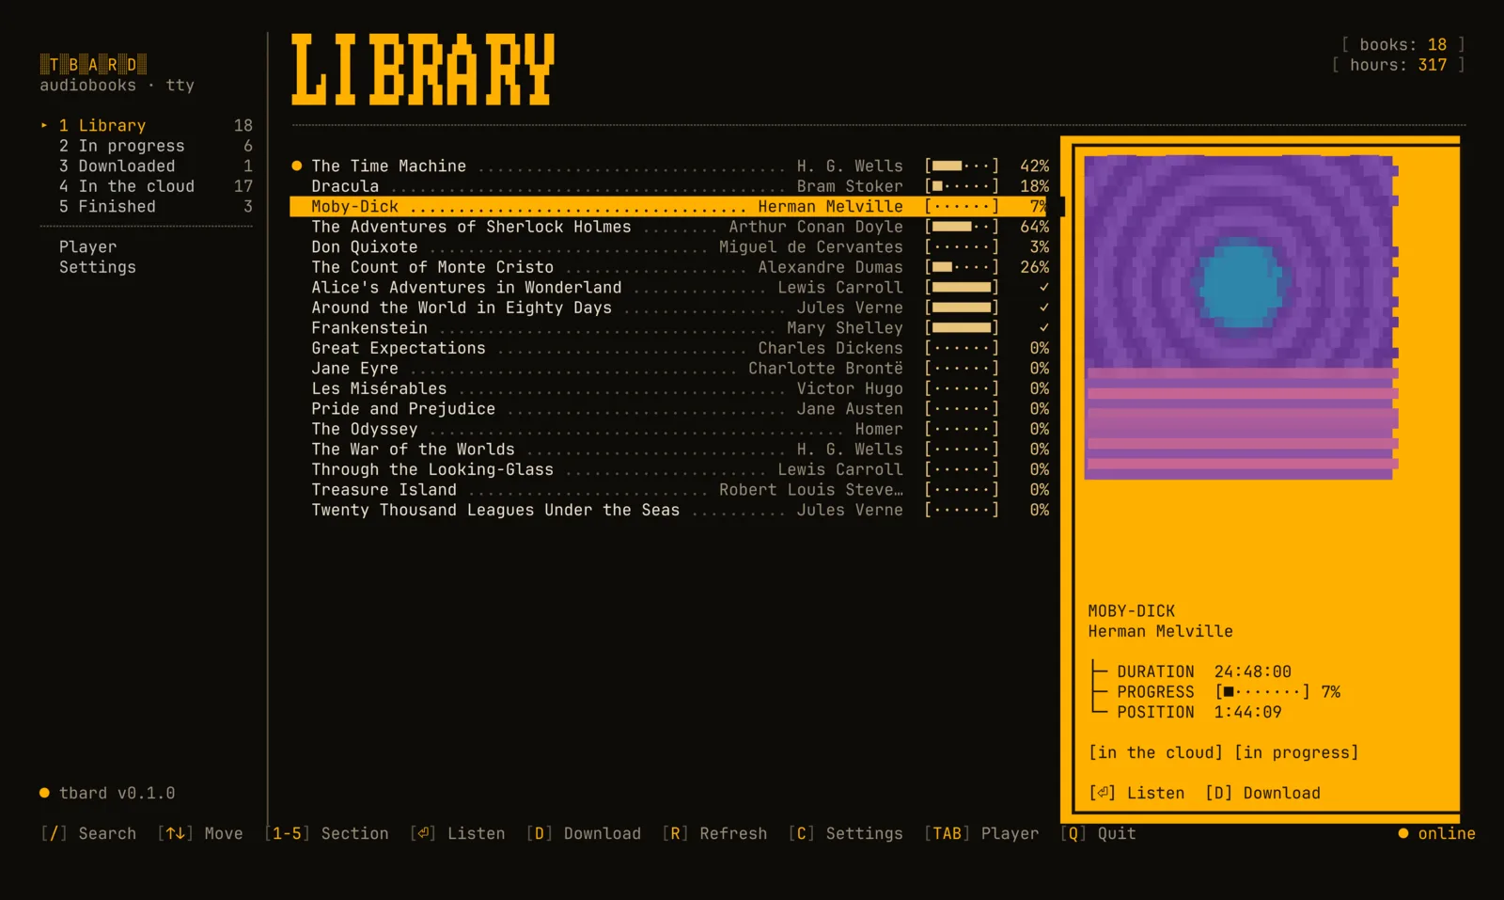1504x900 pixels.
Task: Click the online status indicator
Action: pyautogui.click(x=1436, y=833)
